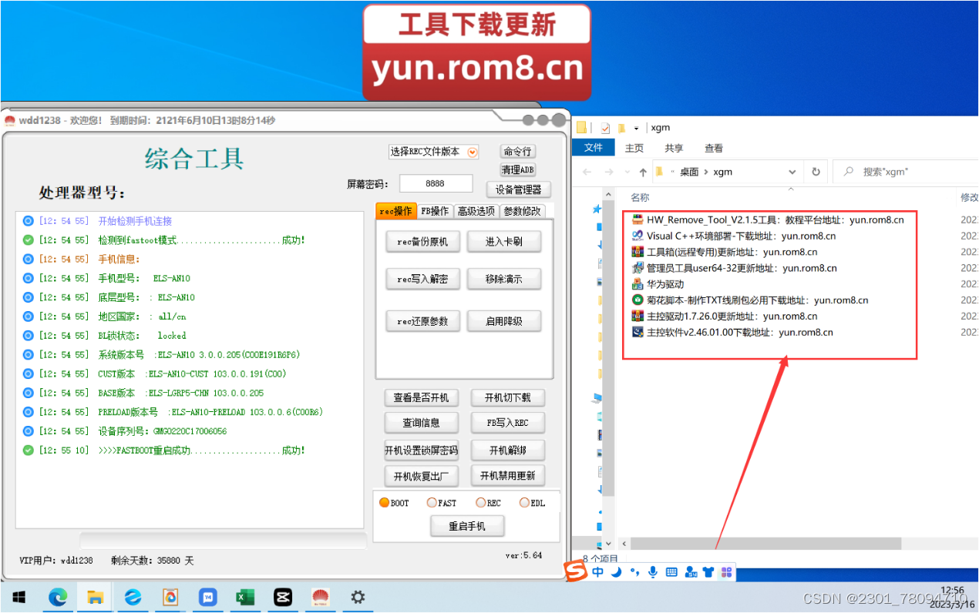979x613 pixels.
Task: Open the 文件 menu in Explorer
Action: tap(594, 148)
